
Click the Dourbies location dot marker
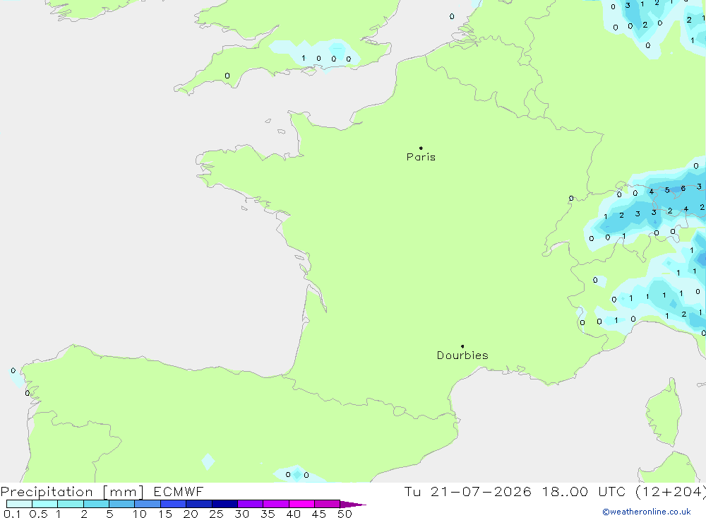pos(462,346)
